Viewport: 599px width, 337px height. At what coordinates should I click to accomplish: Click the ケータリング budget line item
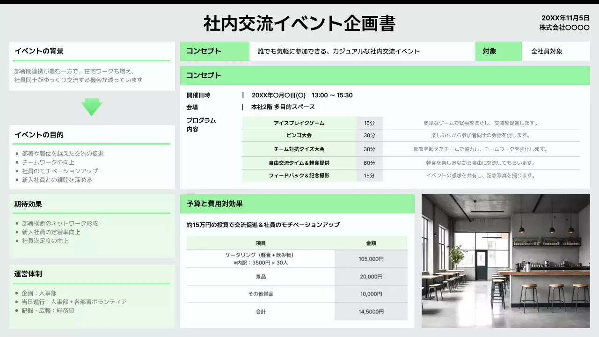point(261,258)
